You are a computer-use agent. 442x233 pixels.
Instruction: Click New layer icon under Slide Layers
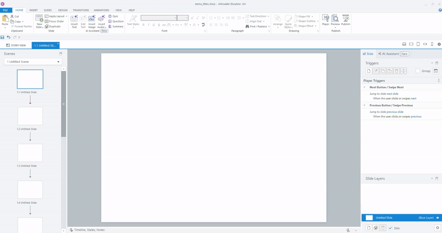coord(369,228)
